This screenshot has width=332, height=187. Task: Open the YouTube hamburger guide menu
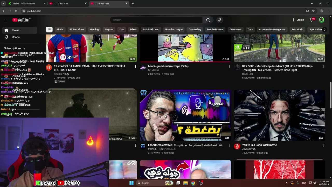[6, 20]
